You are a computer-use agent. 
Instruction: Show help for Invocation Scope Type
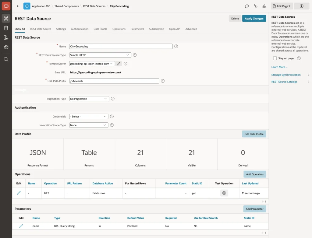point(112,125)
